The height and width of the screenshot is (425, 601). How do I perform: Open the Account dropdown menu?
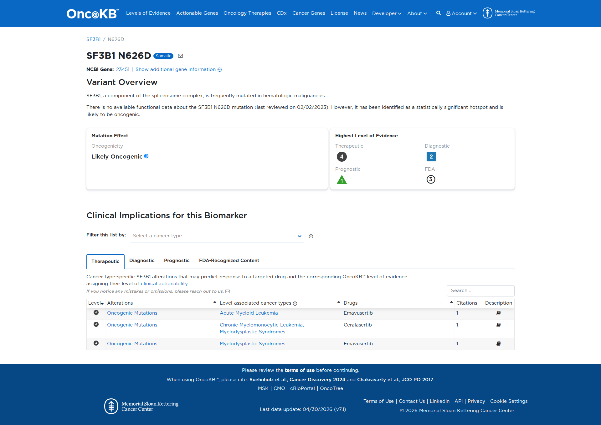click(x=461, y=13)
